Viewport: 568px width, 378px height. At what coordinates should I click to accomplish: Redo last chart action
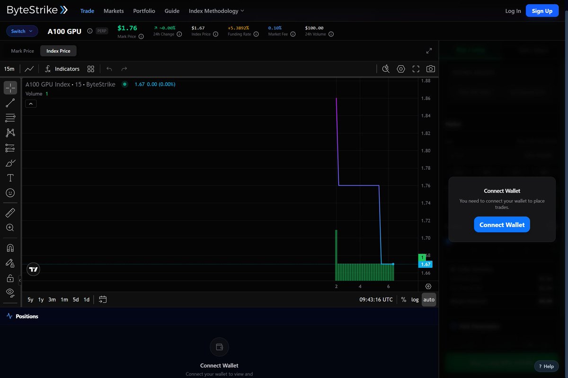coord(124,69)
